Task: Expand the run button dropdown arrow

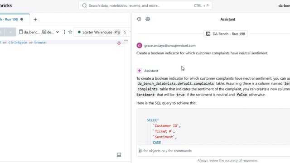Action: (x=10, y=32)
